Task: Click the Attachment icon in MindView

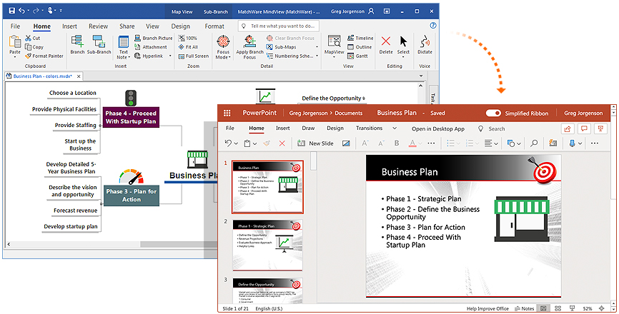Action: tap(137, 47)
